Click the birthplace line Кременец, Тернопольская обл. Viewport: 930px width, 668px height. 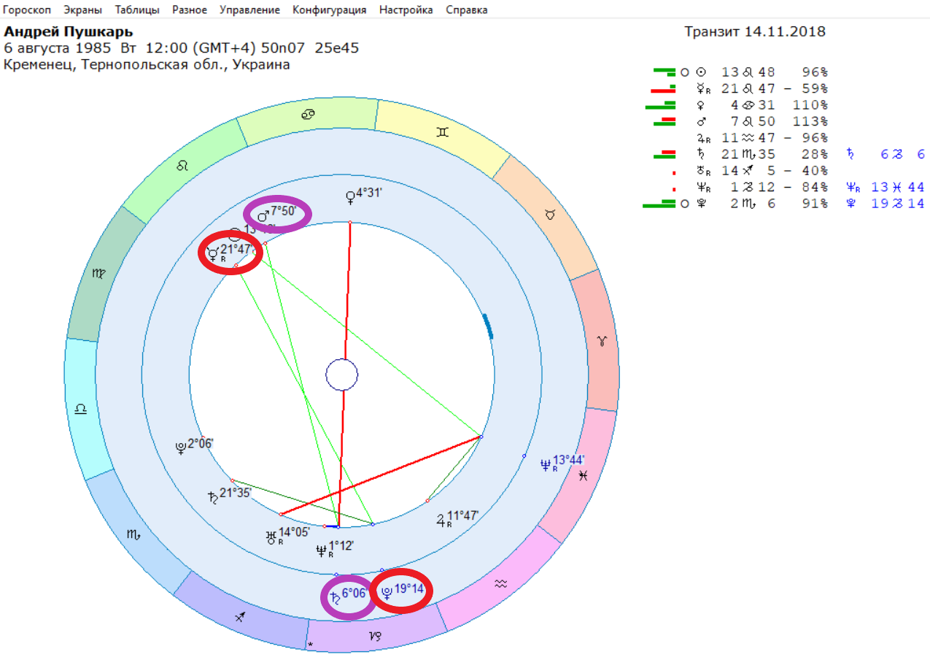[147, 64]
